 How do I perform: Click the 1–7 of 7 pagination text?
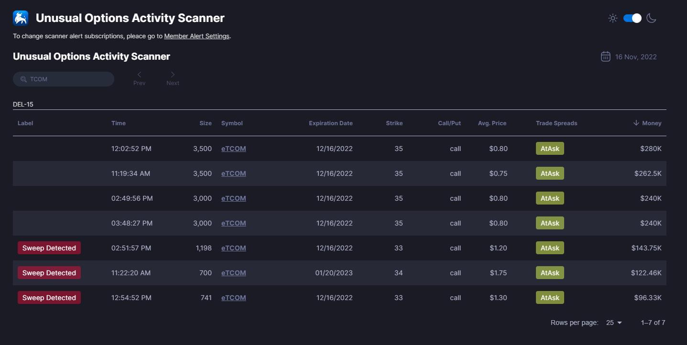(x=653, y=323)
